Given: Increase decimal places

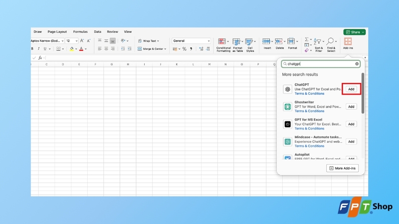Looking at the screenshot, I should [x=201, y=49].
